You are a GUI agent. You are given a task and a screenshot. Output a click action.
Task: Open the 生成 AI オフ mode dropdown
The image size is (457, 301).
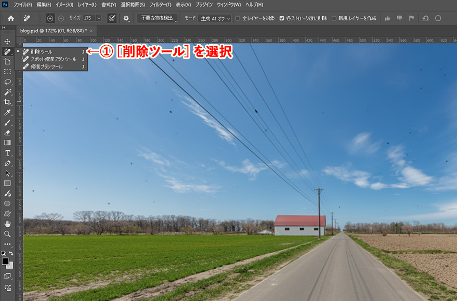214,18
